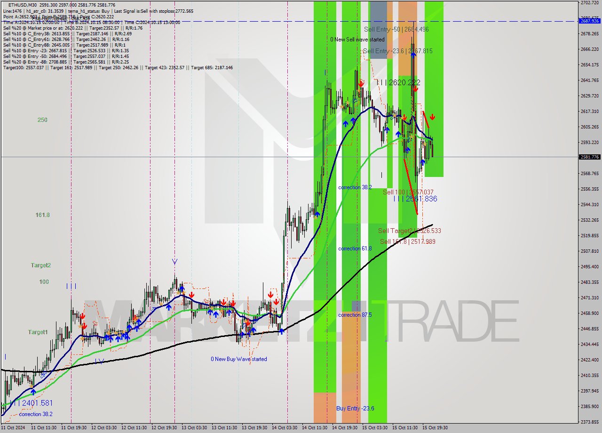Click the green '100' level label
Image resolution: width=602 pixels, height=433 pixels.
tap(44, 282)
